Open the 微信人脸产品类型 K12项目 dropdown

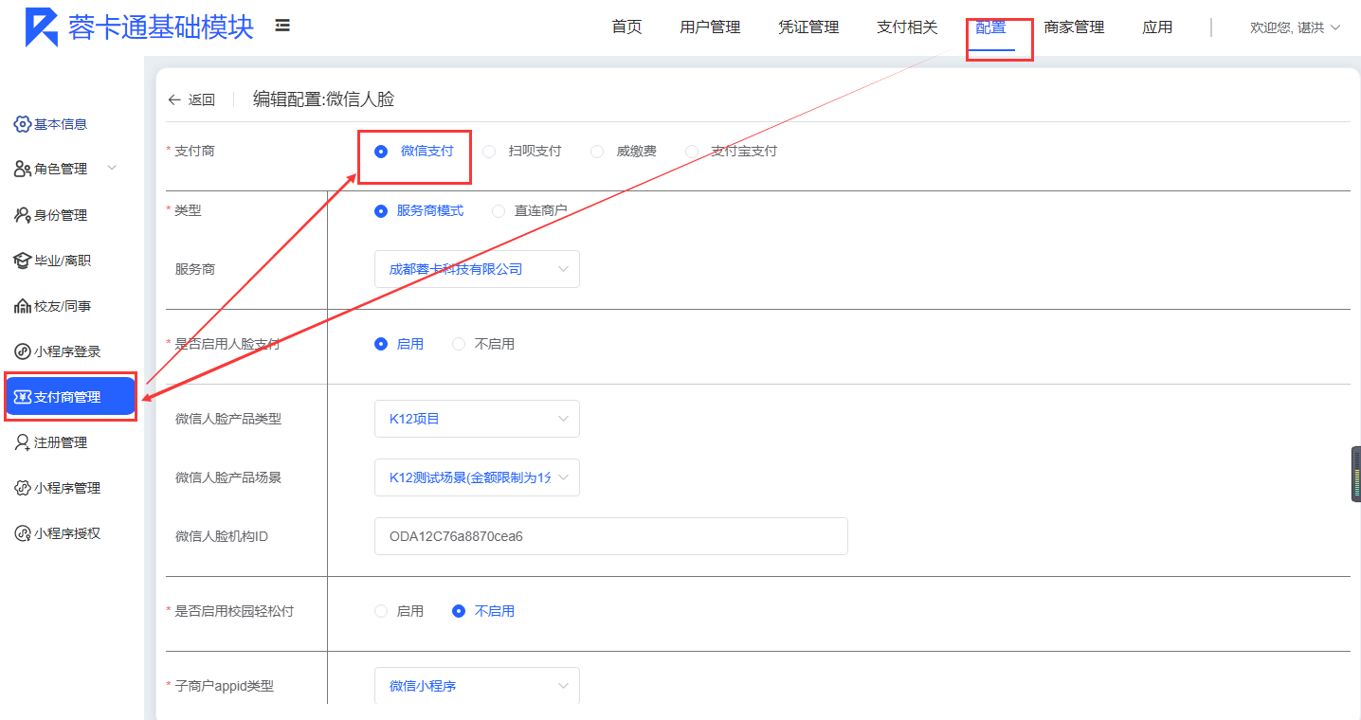pos(477,419)
